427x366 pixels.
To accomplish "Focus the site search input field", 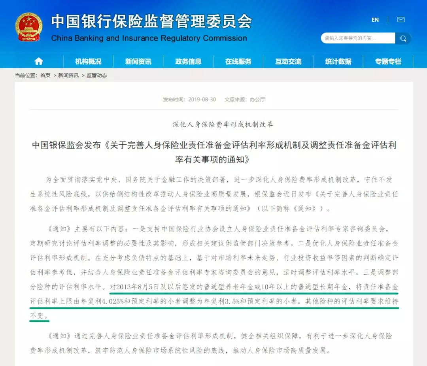I will (358, 38).
